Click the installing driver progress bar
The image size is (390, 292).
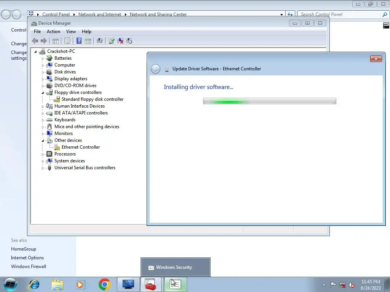click(x=270, y=101)
